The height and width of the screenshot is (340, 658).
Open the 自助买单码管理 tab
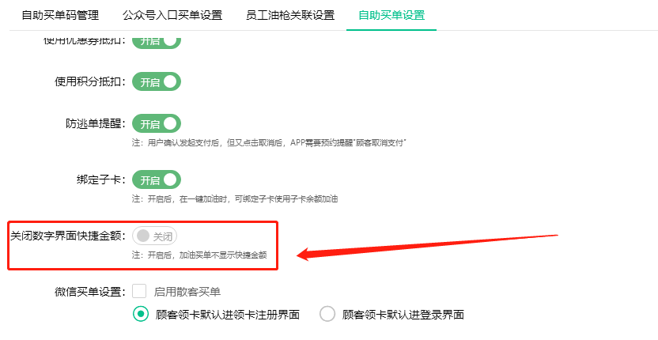[62, 15]
